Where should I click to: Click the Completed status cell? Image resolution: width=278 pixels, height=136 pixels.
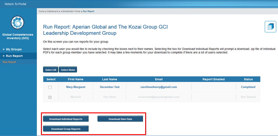point(248,87)
